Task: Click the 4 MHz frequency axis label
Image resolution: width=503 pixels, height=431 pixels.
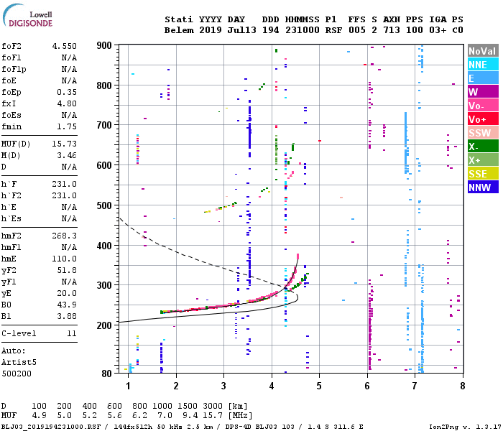Action: pyautogui.click(x=272, y=386)
